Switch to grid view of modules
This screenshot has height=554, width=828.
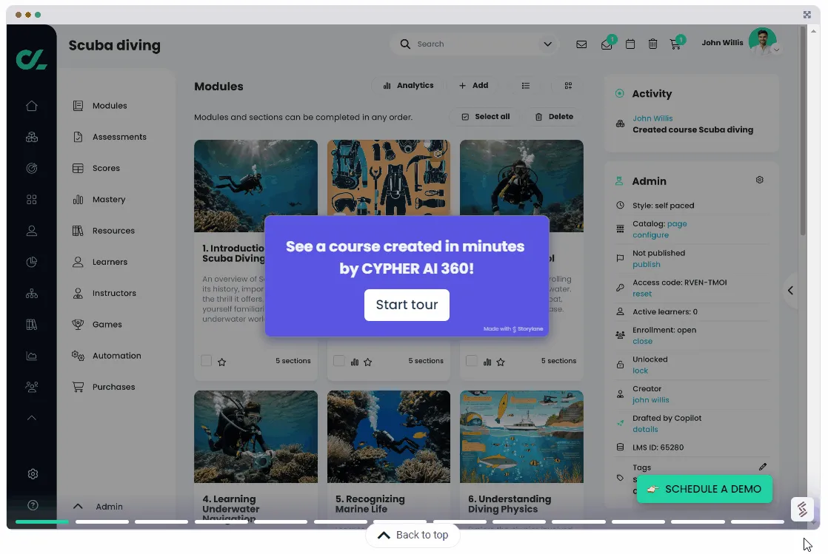pyautogui.click(x=568, y=86)
